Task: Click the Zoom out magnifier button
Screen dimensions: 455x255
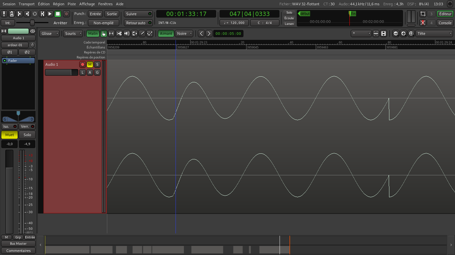Action: [x=396, y=34]
